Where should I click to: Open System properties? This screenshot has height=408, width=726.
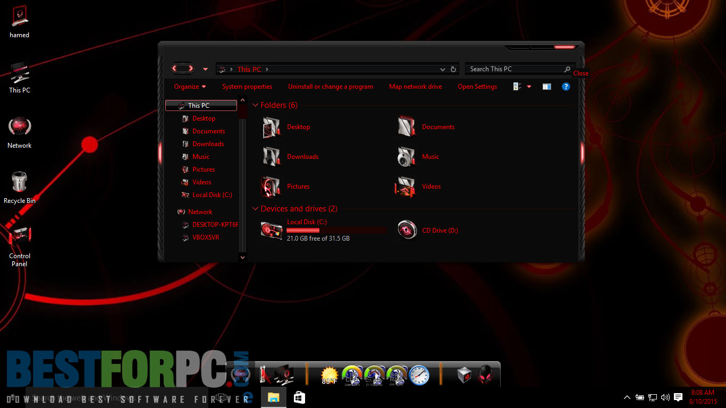point(247,87)
